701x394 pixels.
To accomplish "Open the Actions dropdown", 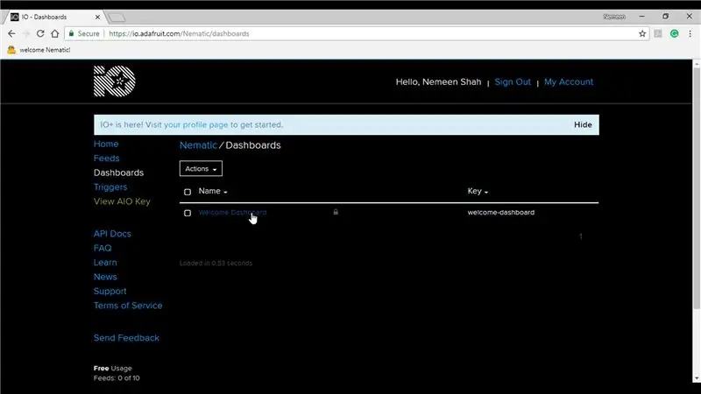I will point(201,168).
